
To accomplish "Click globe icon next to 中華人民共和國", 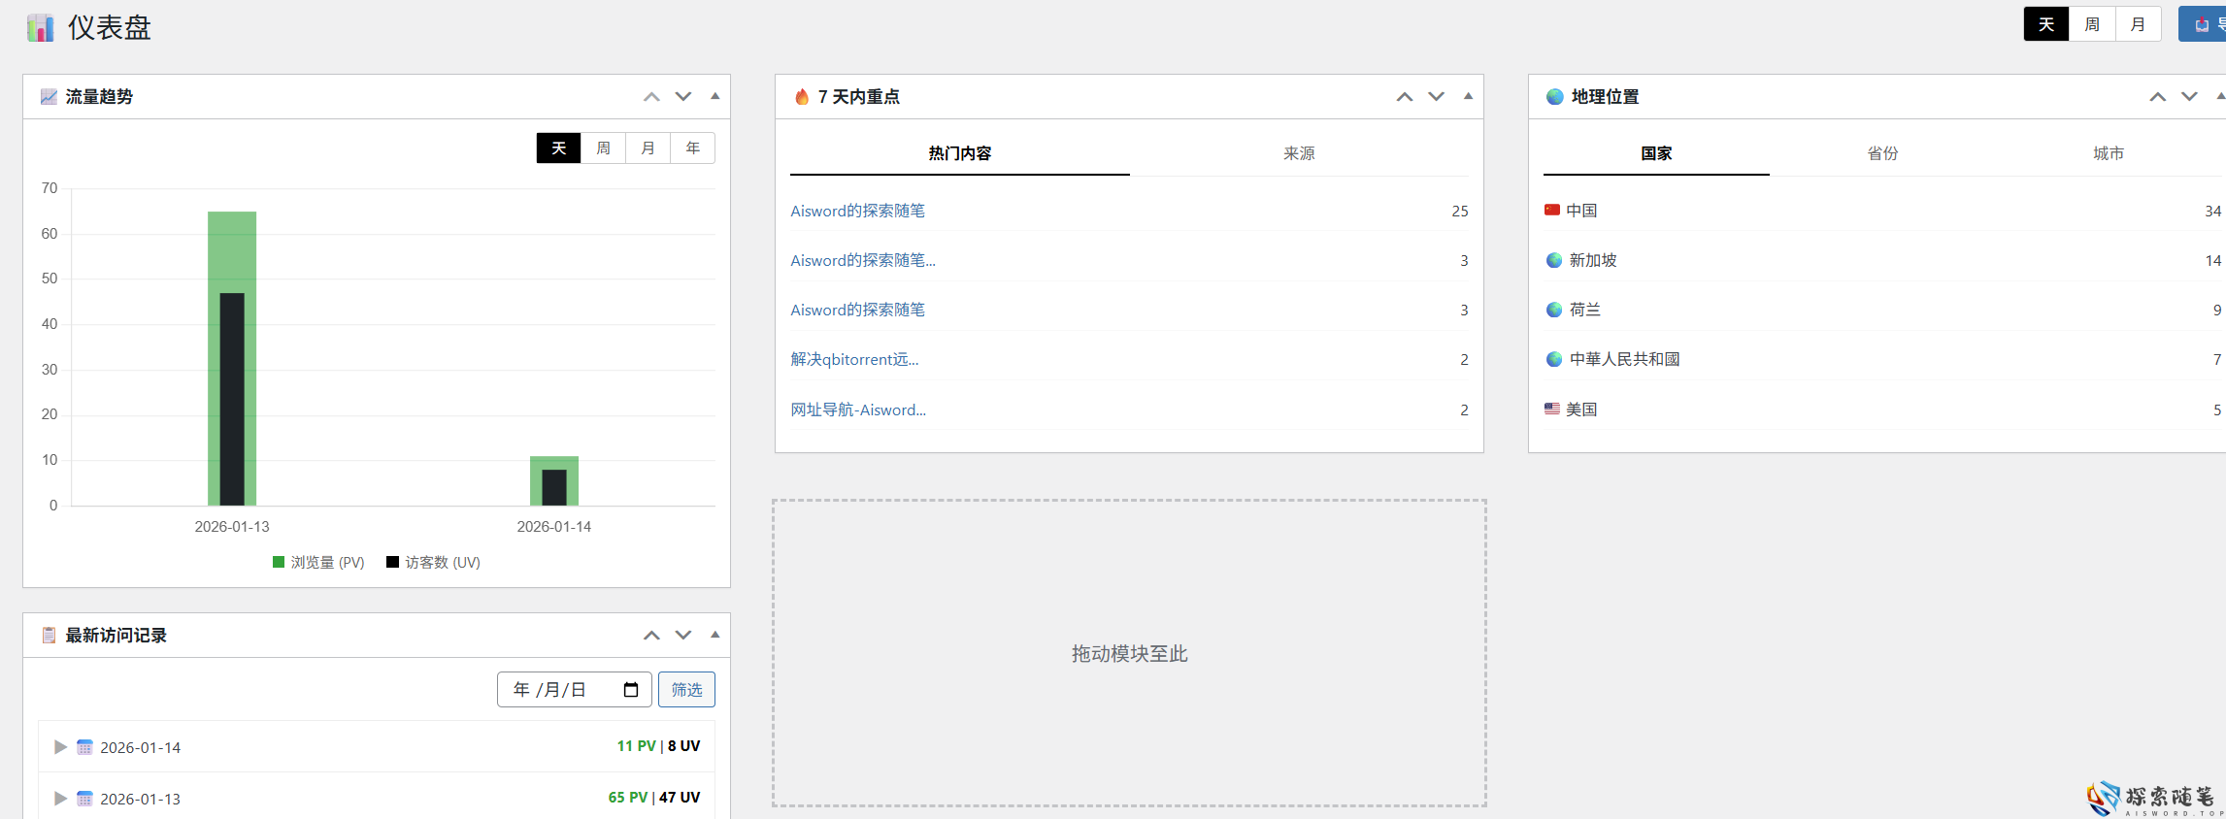I will (1554, 359).
